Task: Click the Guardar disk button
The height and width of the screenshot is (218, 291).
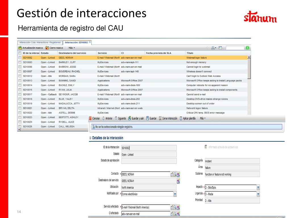Action: (151, 118)
